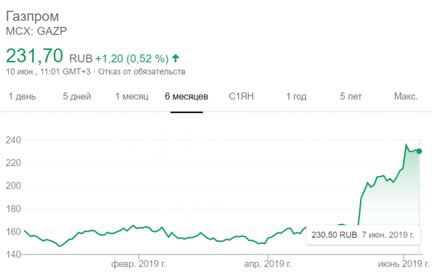Viewport: 432px width, 274px height.
Task: Show the "1 год" chart
Action: 296,97
